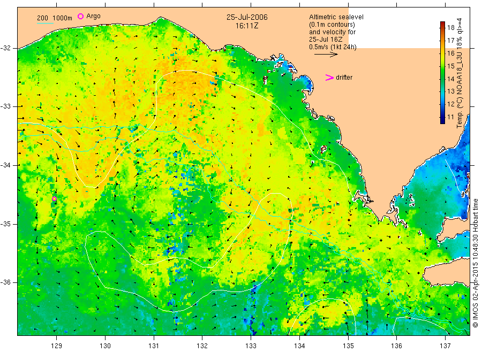Image resolution: width=482 pixels, height=353 pixels.
Task: Click the longitude label 136
Action: point(396,346)
